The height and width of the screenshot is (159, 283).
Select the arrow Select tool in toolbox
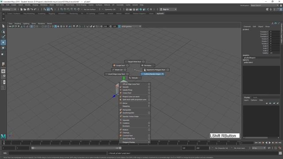(x=3, y=26)
